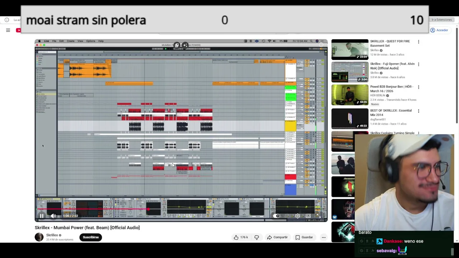Click the File menu in the video's Ableton window

(54, 41)
